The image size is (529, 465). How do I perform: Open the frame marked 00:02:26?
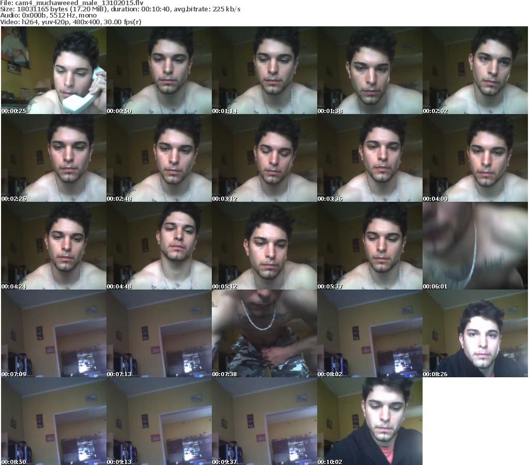pos(54,158)
